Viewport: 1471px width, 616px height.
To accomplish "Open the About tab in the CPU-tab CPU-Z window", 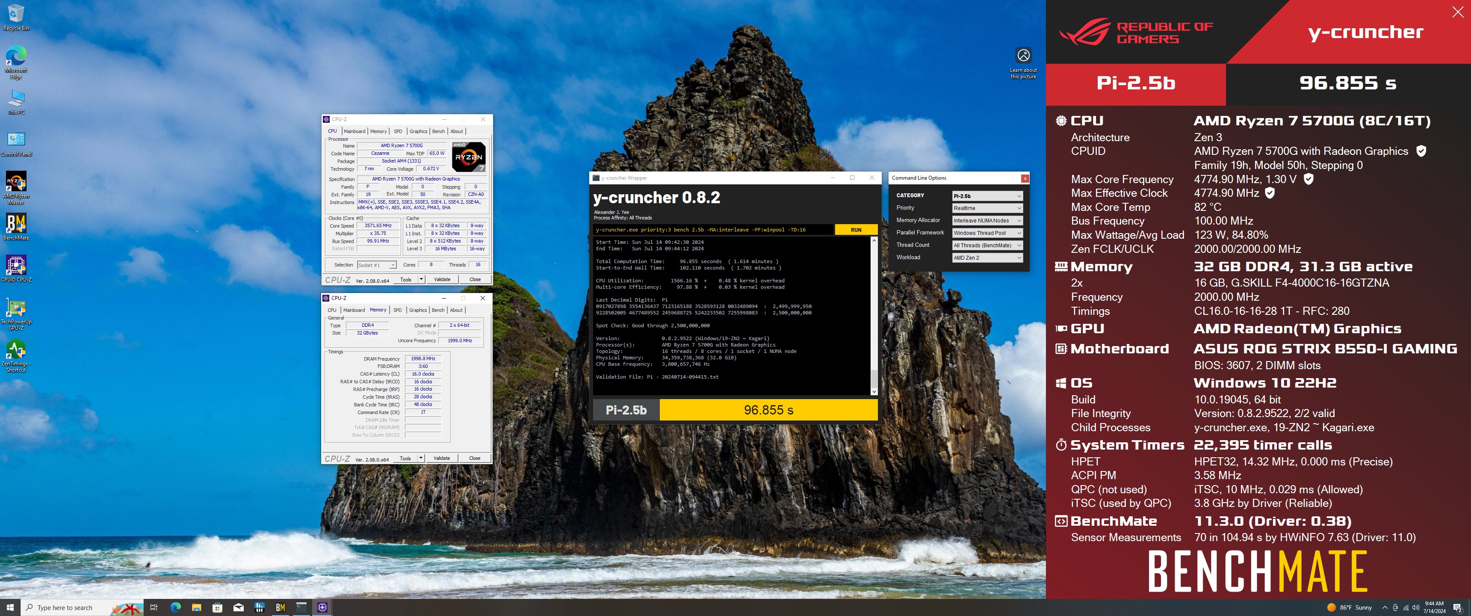I will 457,131.
